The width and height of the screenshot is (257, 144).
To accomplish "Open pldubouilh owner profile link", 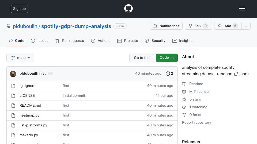I will pos(25,26).
